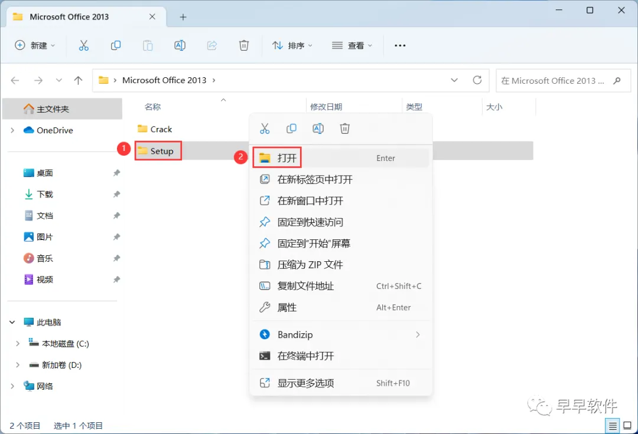Choose 在终端中打开 menu entry
638x434 pixels.
(341, 356)
